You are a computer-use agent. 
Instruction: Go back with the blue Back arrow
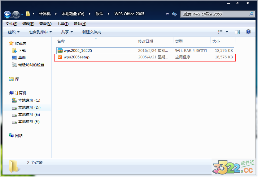[x=7, y=14]
